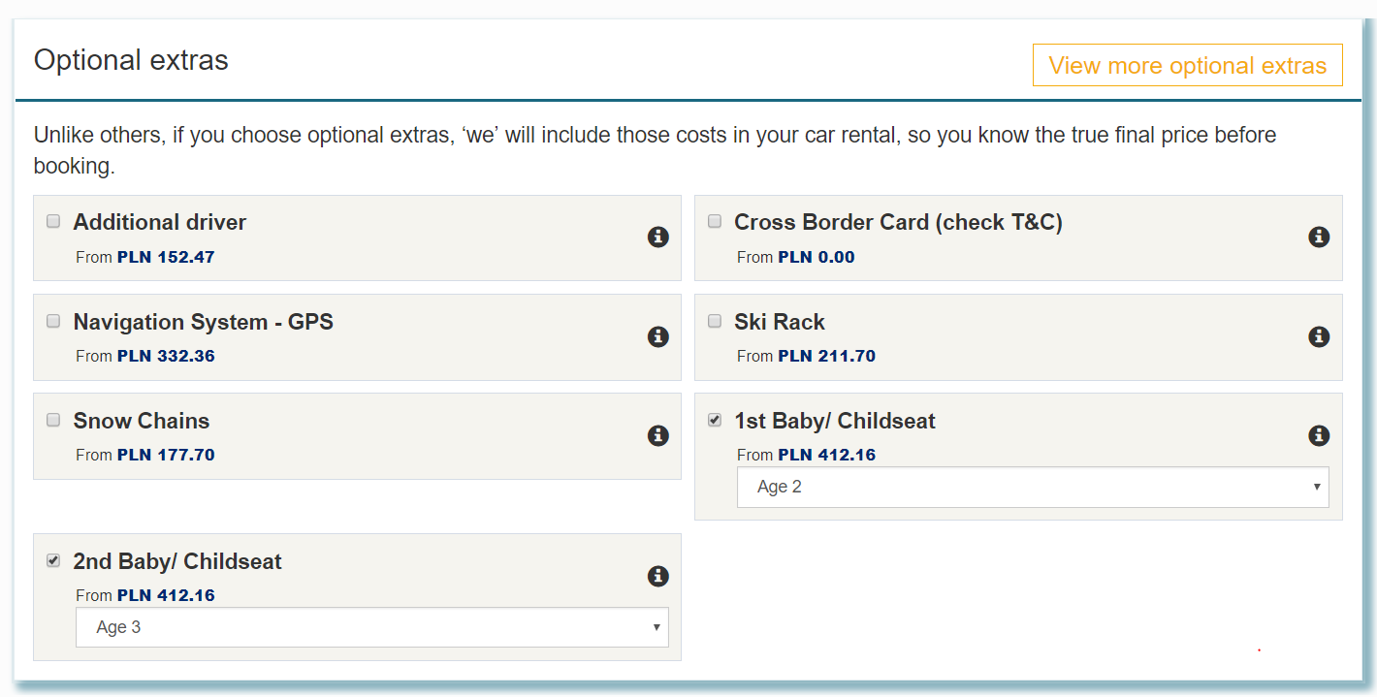Screen dimensions: 1377x697
Task: Show 1st Baby/Childseat info icon
Action: [1319, 435]
